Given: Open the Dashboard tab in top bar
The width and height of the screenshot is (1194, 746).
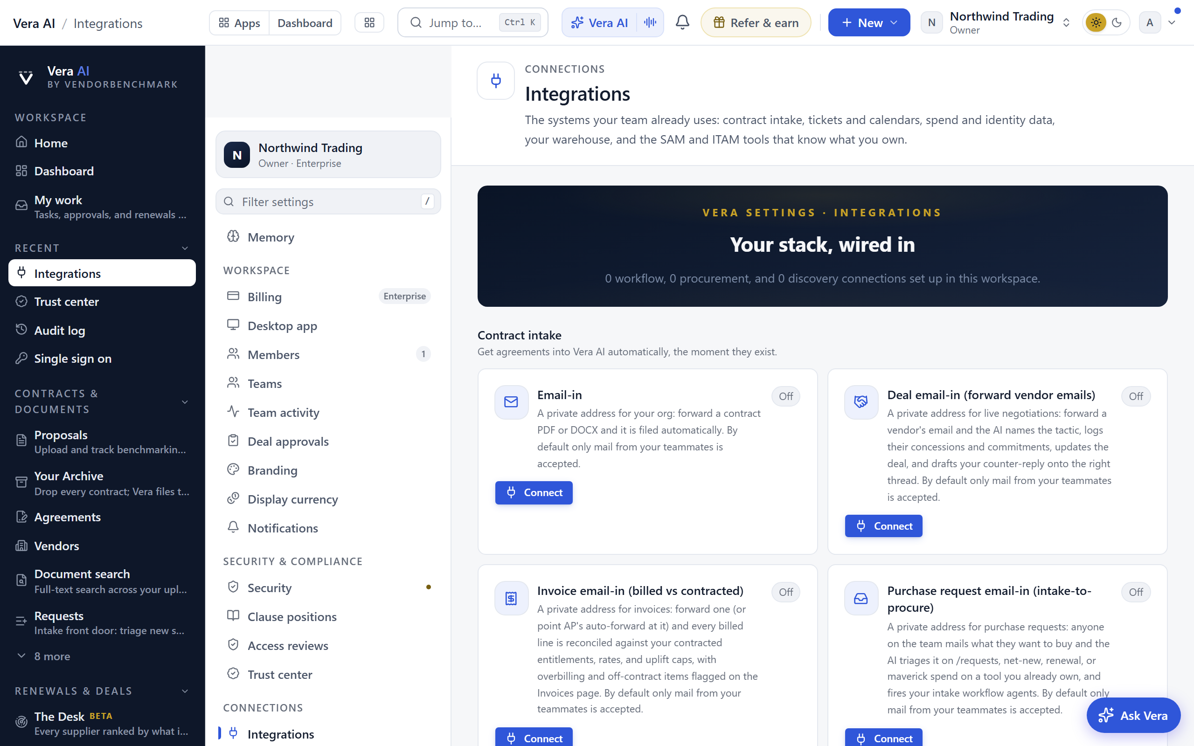Looking at the screenshot, I should pyautogui.click(x=305, y=23).
